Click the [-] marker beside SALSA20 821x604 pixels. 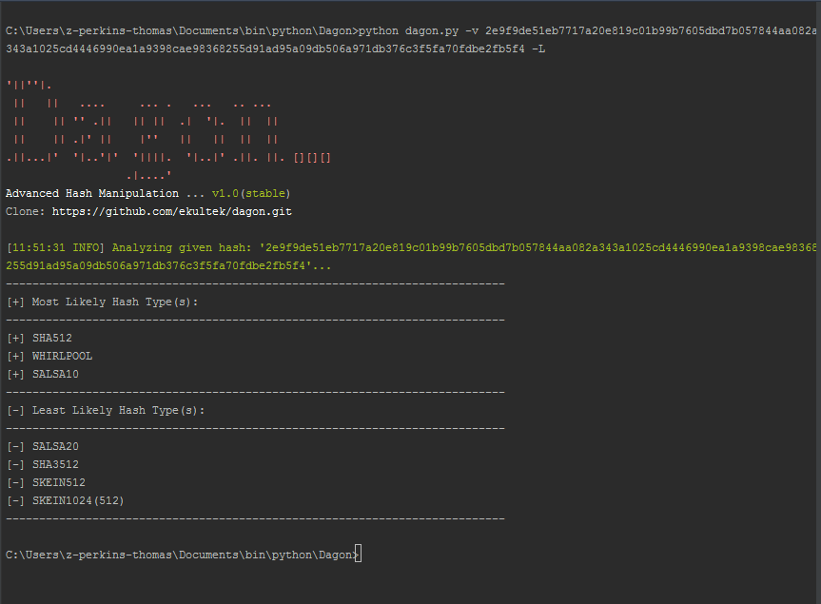(x=15, y=446)
